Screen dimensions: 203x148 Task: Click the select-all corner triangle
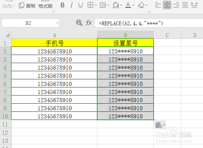point(7,35)
